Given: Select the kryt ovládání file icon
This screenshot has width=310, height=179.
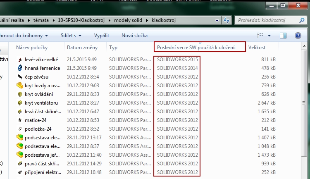Looking at the screenshot, I should coord(20,94).
